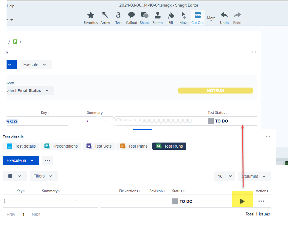Go to the Next page

(36, 214)
